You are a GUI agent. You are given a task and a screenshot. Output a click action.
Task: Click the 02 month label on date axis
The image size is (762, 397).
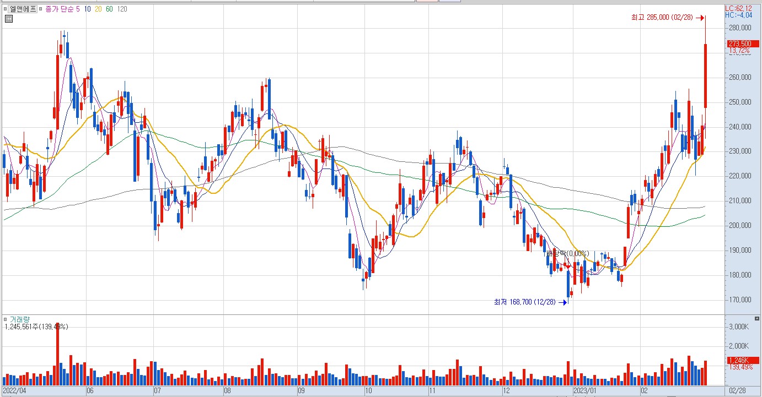click(x=644, y=391)
